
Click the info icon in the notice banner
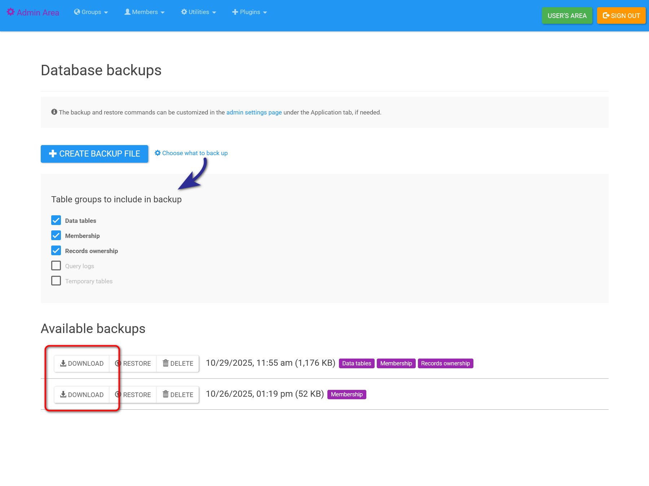point(54,112)
